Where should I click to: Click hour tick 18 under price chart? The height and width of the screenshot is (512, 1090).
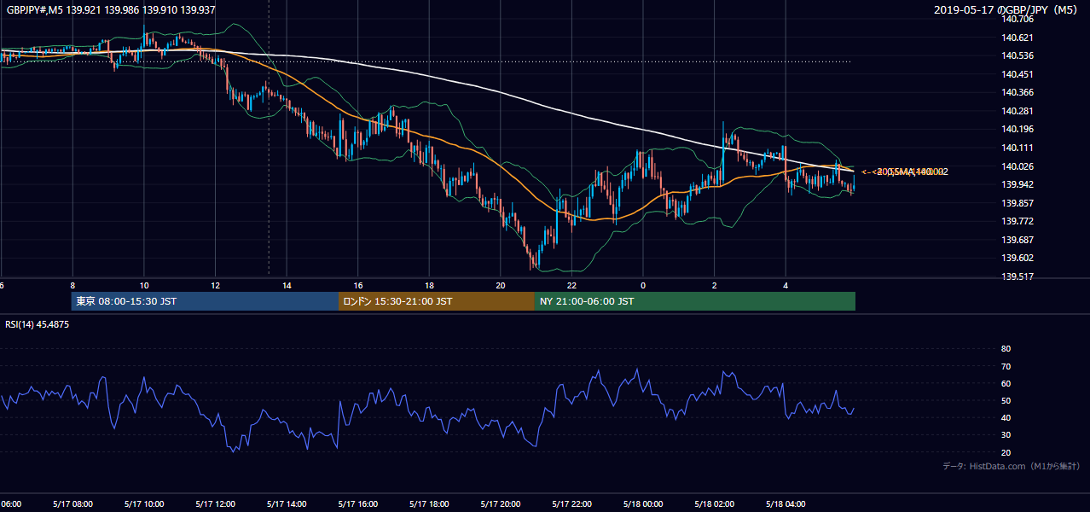click(429, 285)
